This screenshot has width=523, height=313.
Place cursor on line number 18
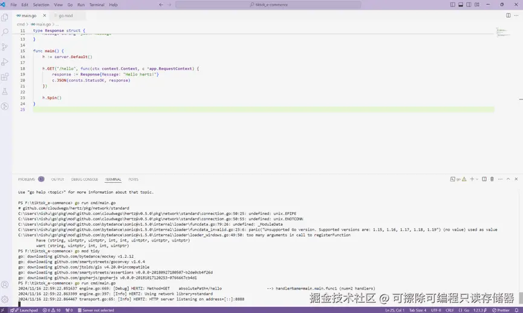pos(23,68)
